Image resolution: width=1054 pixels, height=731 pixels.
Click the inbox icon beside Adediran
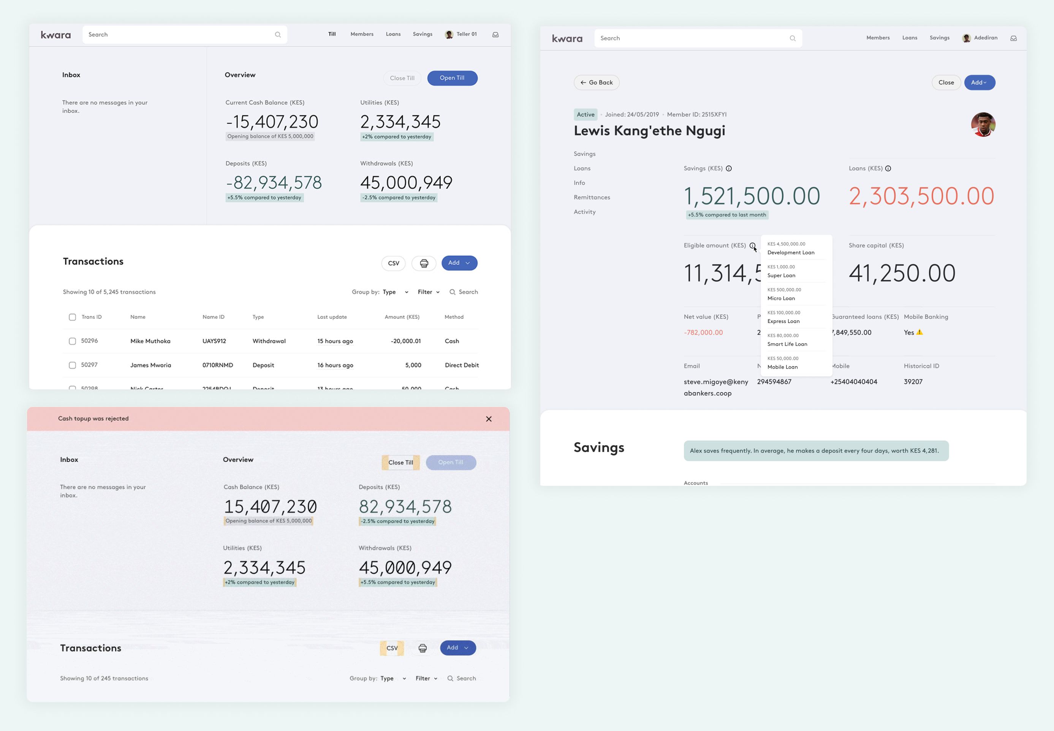[x=1014, y=38]
